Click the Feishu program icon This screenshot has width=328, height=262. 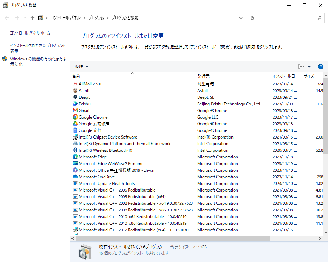point(75,104)
